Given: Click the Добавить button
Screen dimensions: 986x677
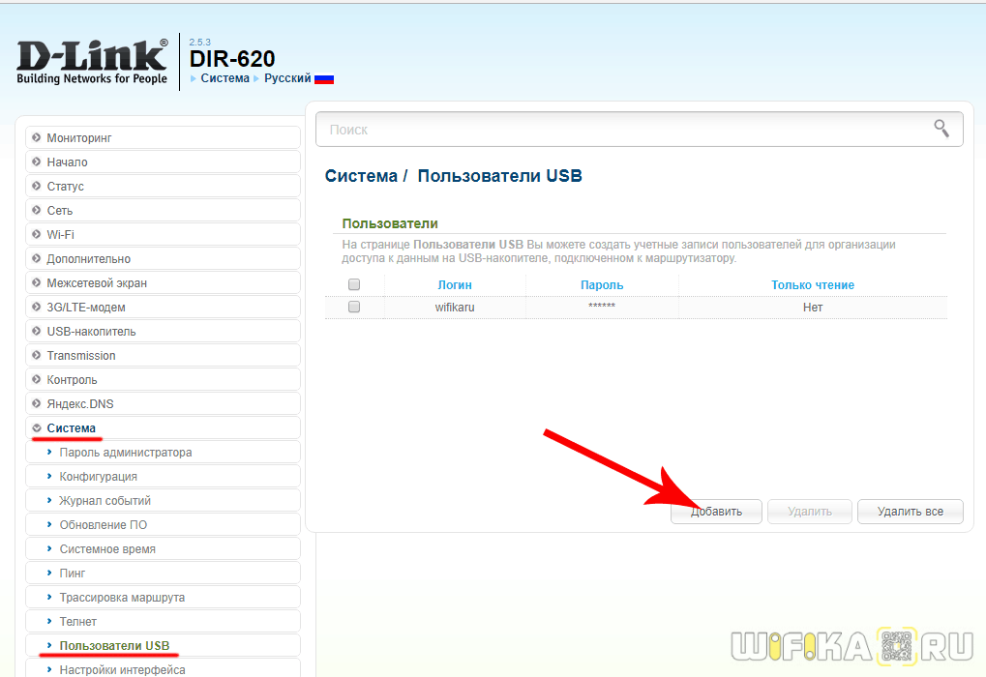Looking at the screenshot, I should 716,512.
